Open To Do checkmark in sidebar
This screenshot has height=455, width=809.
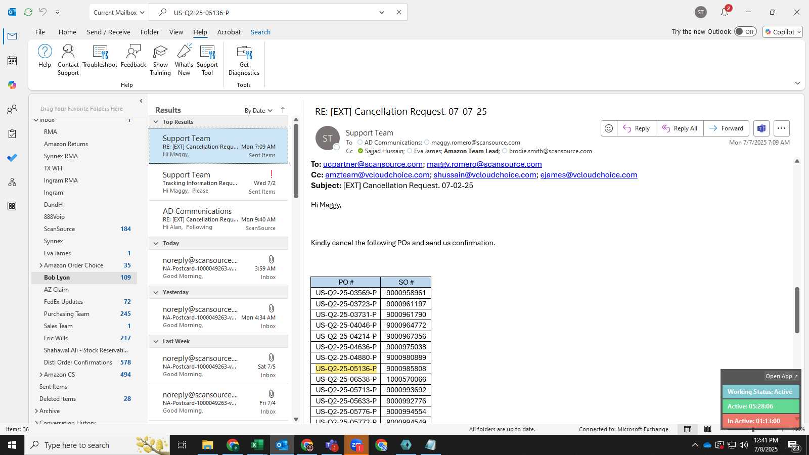click(12, 158)
